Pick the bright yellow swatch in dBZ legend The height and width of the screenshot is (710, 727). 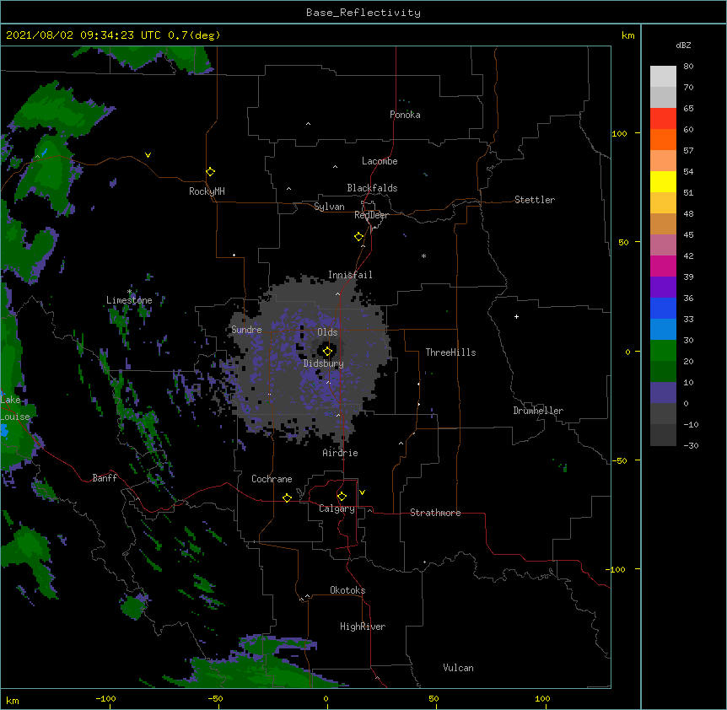[663, 181]
